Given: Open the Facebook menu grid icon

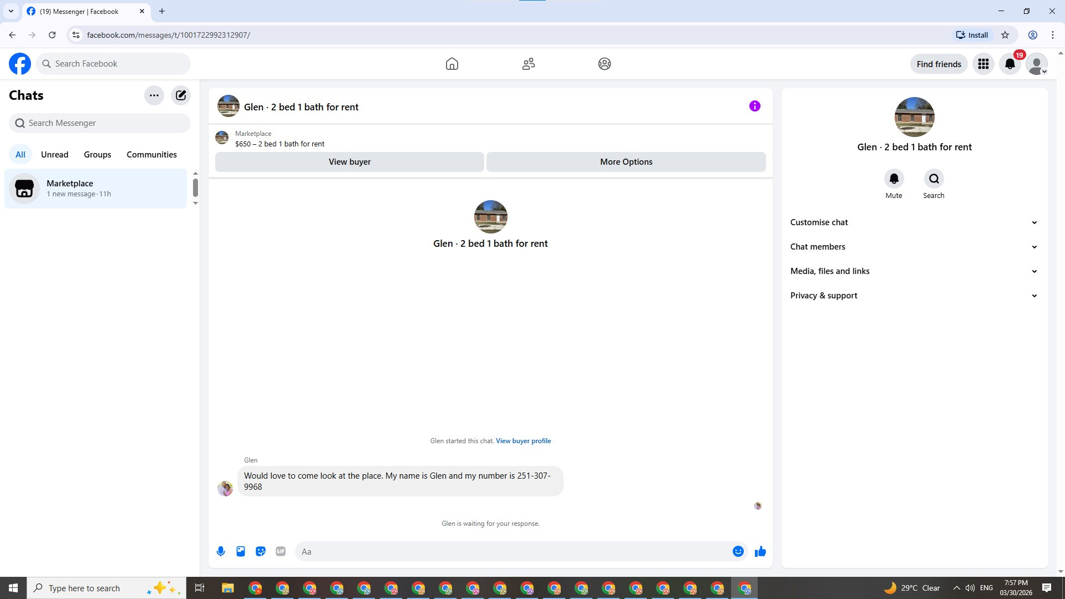Looking at the screenshot, I should [x=983, y=64].
